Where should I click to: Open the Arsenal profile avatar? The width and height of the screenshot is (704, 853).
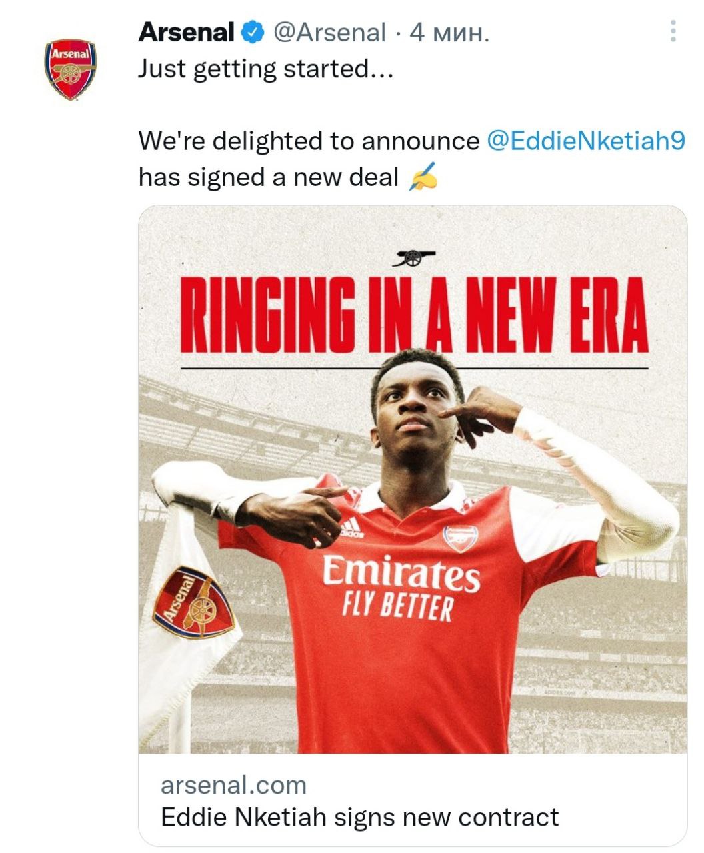point(70,69)
